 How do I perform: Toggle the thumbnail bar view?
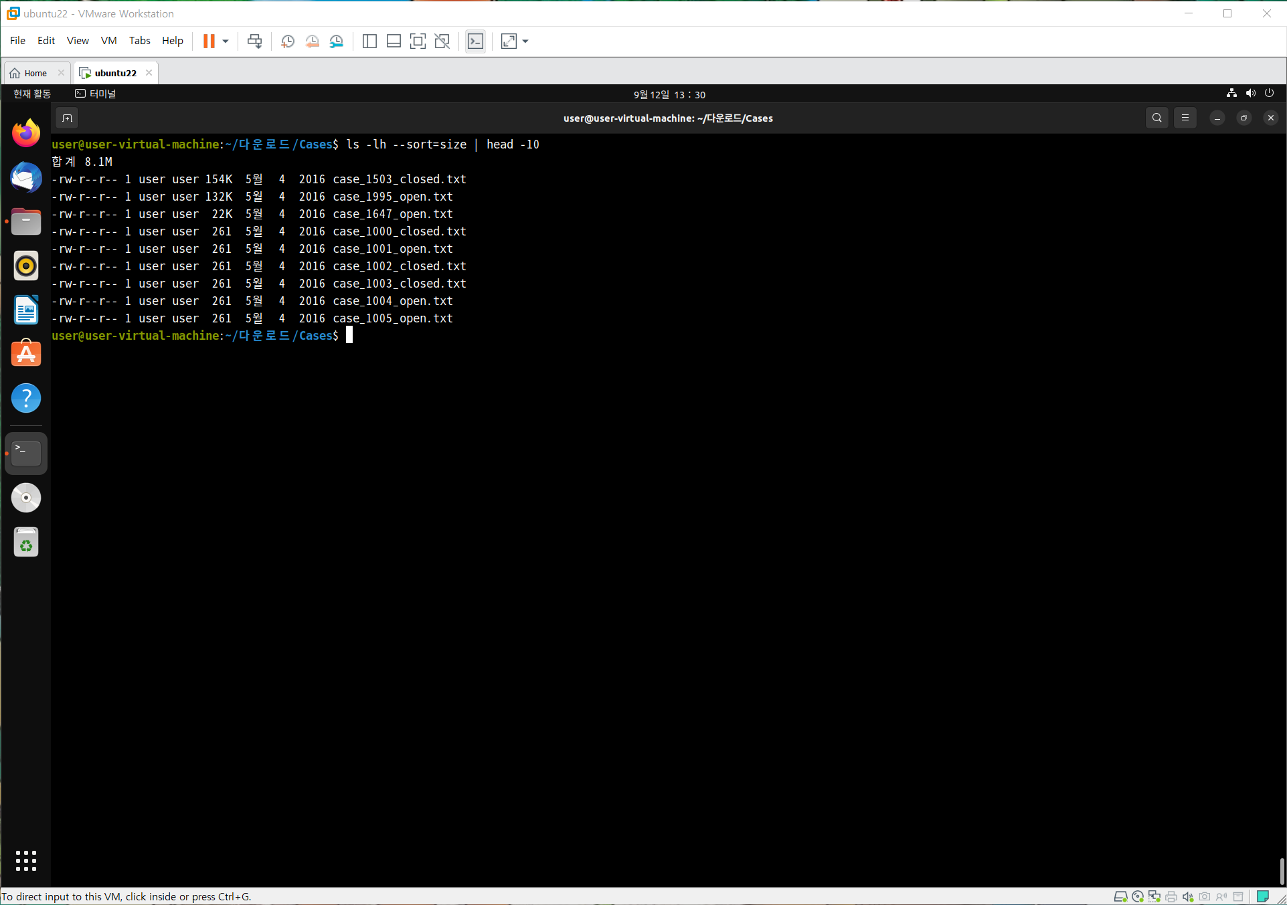click(x=394, y=41)
